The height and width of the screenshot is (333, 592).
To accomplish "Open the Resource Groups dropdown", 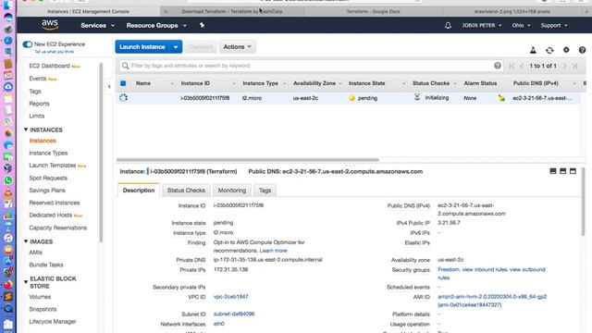I will point(156,25).
